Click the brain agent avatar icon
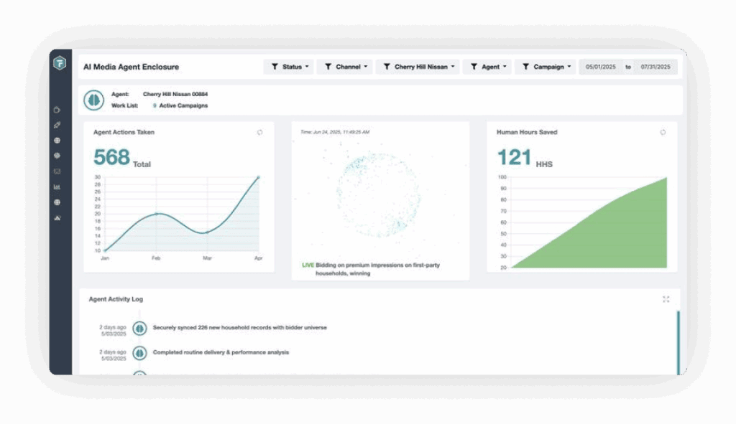Image resolution: width=736 pixels, height=424 pixels. click(94, 100)
